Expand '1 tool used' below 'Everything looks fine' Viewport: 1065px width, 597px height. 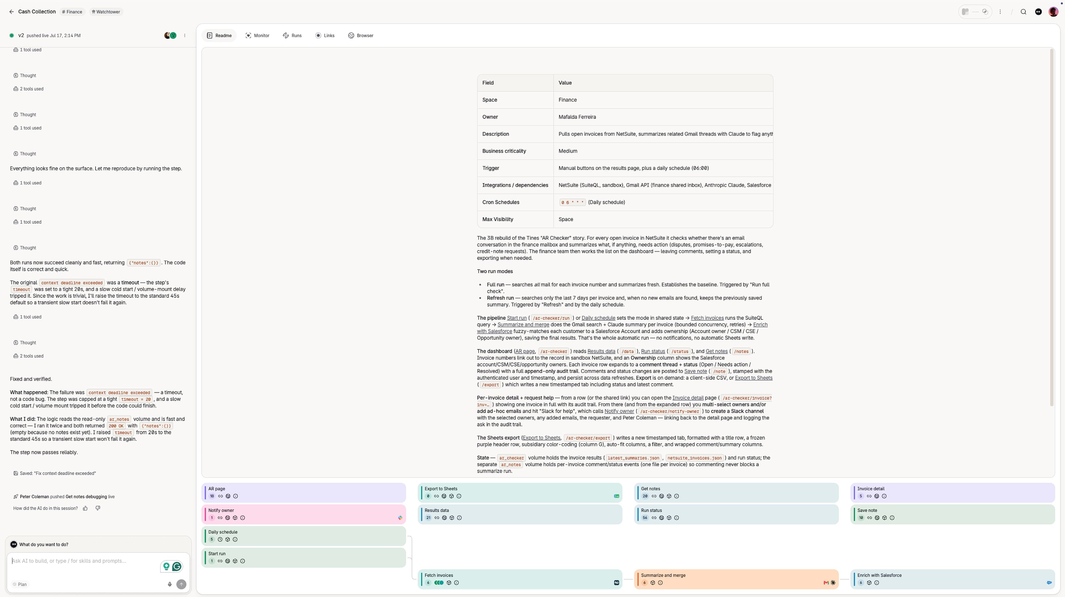pos(27,183)
